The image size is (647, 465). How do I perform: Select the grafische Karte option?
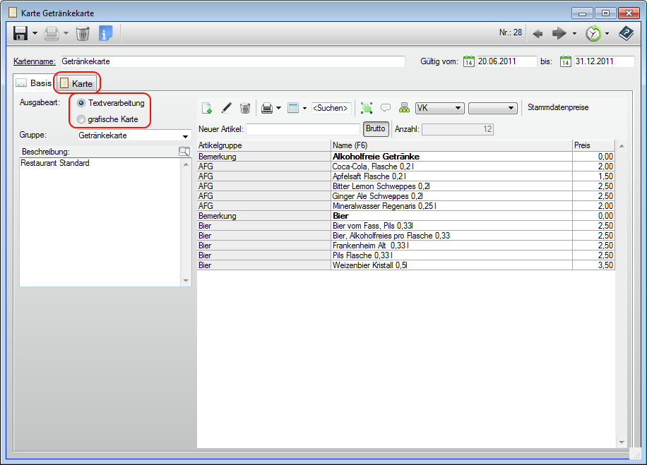(x=81, y=119)
